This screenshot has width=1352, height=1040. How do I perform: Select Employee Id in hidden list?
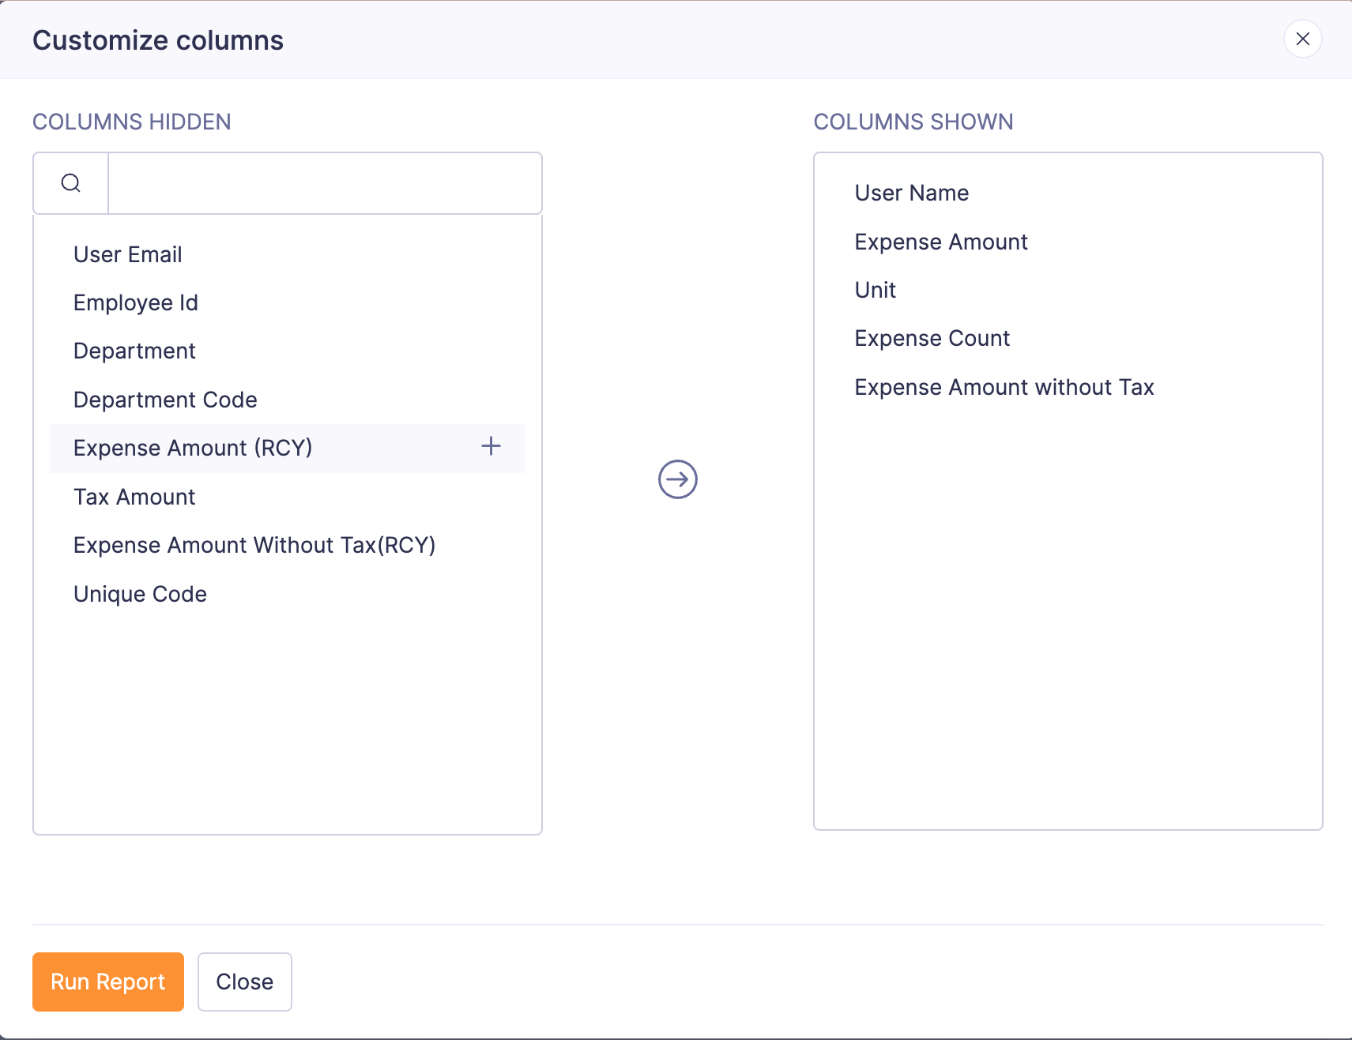click(x=135, y=302)
